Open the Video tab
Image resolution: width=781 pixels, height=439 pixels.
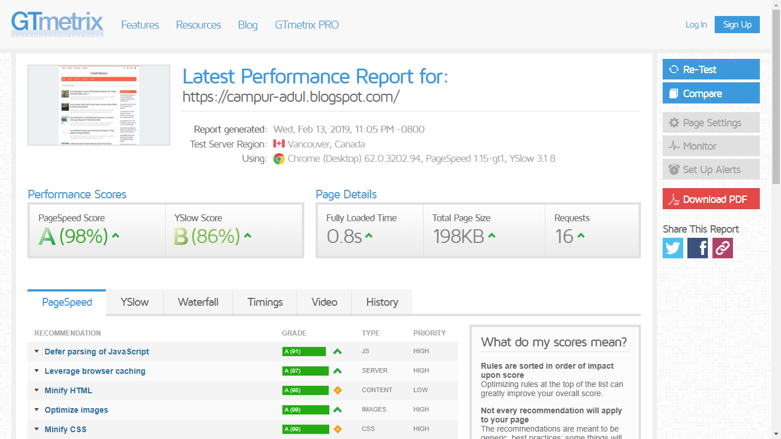pos(324,302)
